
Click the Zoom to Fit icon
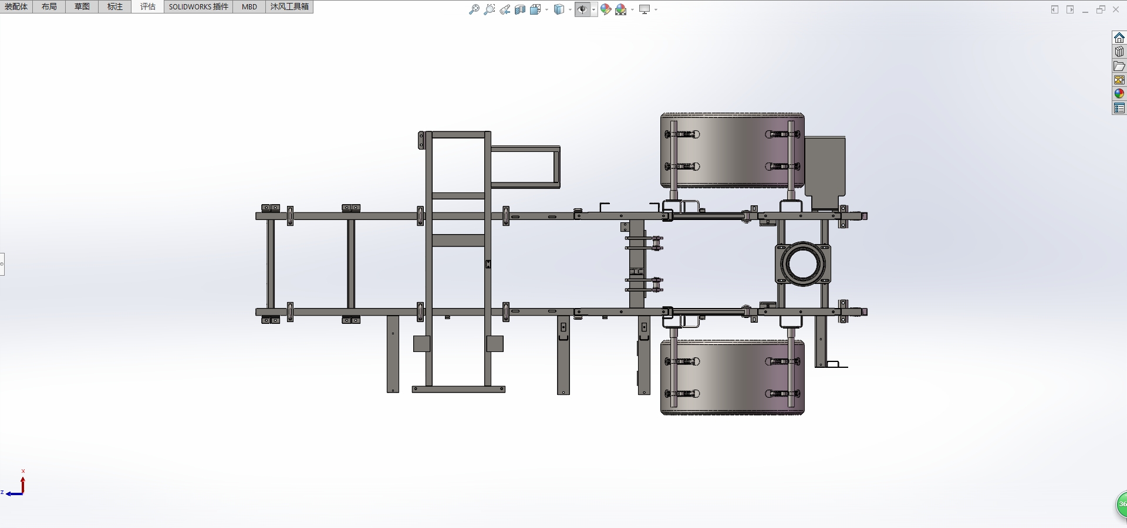pyautogui.click(x=474, y=9)
